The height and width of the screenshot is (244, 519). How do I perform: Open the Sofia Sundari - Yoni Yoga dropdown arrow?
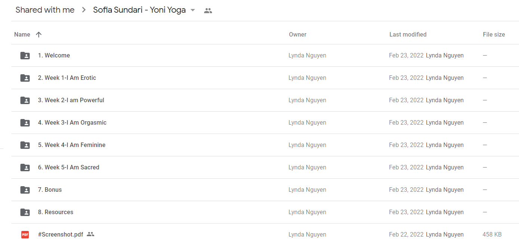click(193, 10)
